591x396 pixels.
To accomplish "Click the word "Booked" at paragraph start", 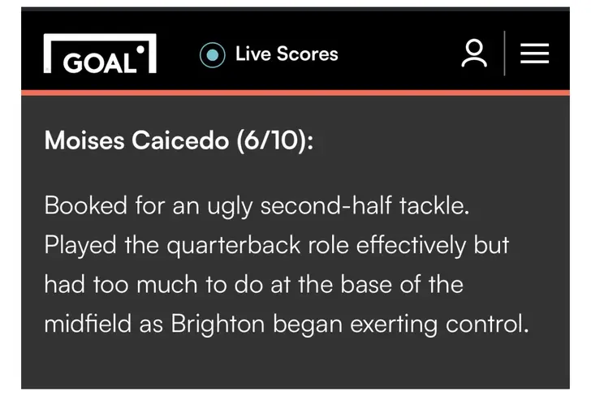I will pyautogui.click(x=85, y=205).
